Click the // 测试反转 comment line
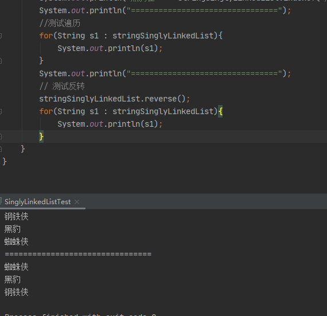This screenshot has height=316, width=327. [x=62, y=86]
